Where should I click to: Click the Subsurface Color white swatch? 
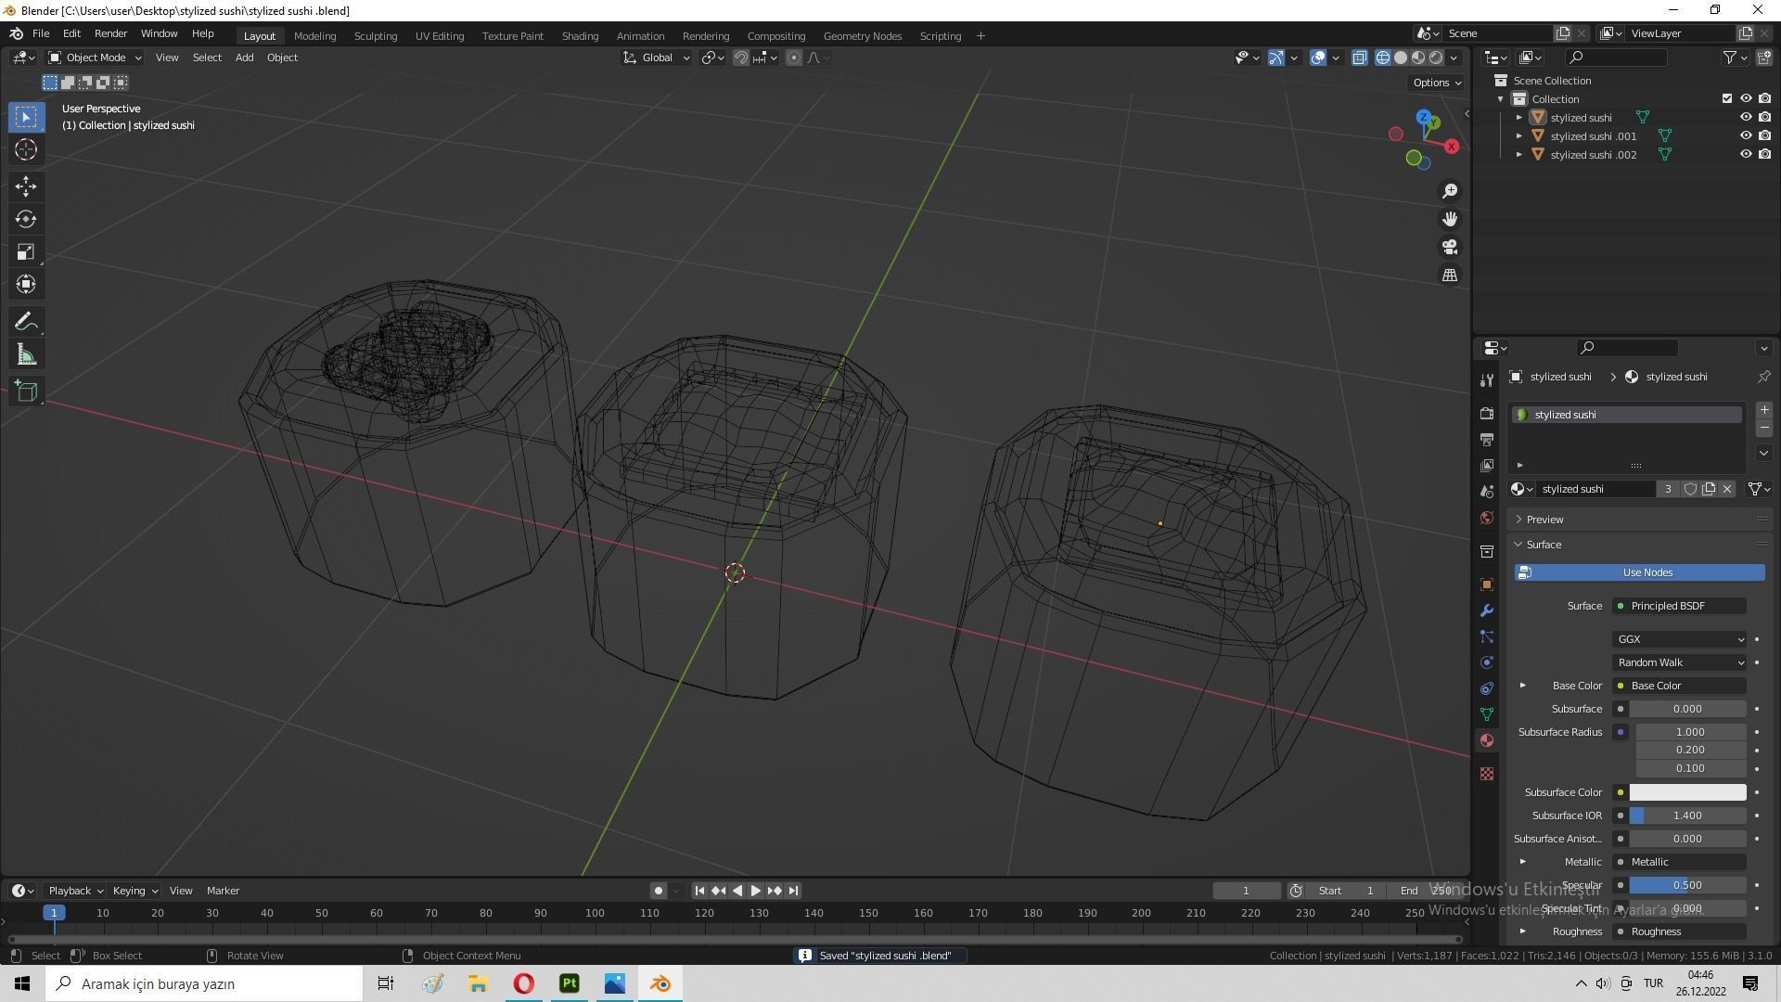point(1687,792)
